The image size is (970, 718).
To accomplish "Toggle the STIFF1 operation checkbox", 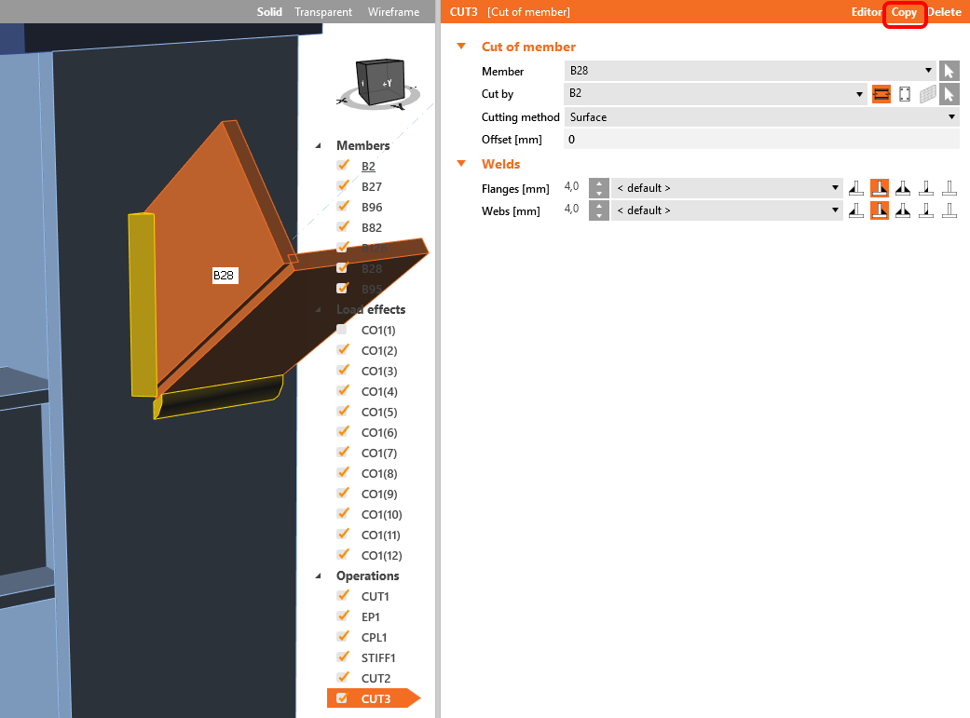I will click(x=343, y=657).
